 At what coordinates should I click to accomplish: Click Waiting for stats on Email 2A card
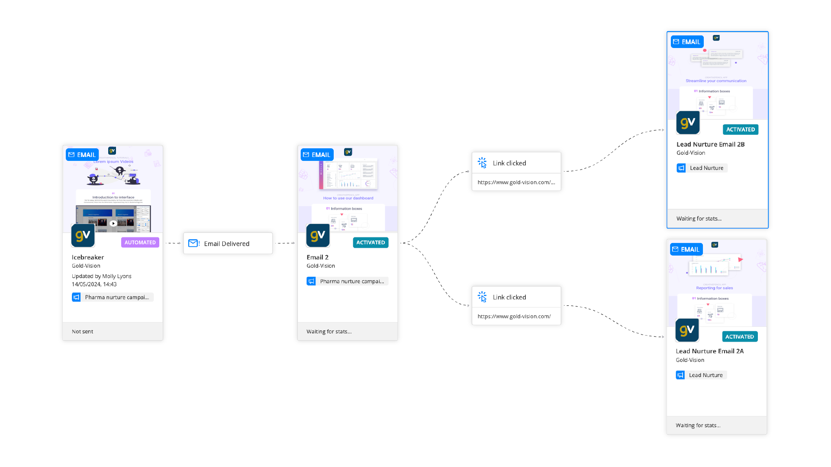coord(698,425)
